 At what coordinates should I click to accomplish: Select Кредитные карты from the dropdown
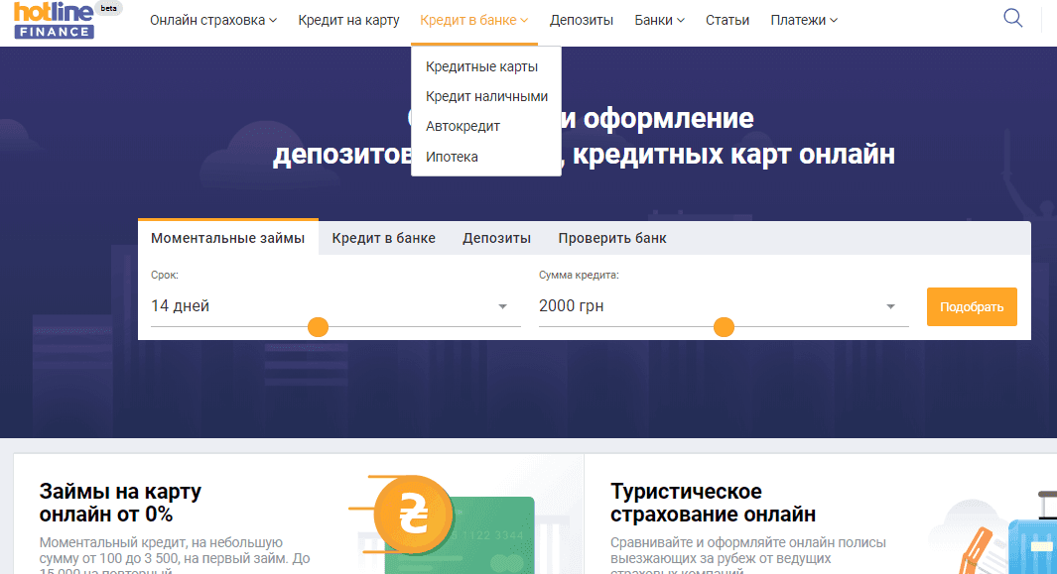pyautogui.click(x=482, y=66)
